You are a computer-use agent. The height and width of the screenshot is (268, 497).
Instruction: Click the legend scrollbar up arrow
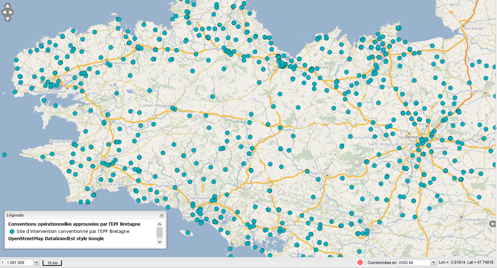coord(159,224)
